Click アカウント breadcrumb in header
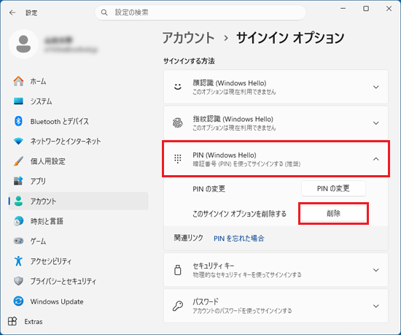This screenshot has height=335, width=401. coord(189,38)
